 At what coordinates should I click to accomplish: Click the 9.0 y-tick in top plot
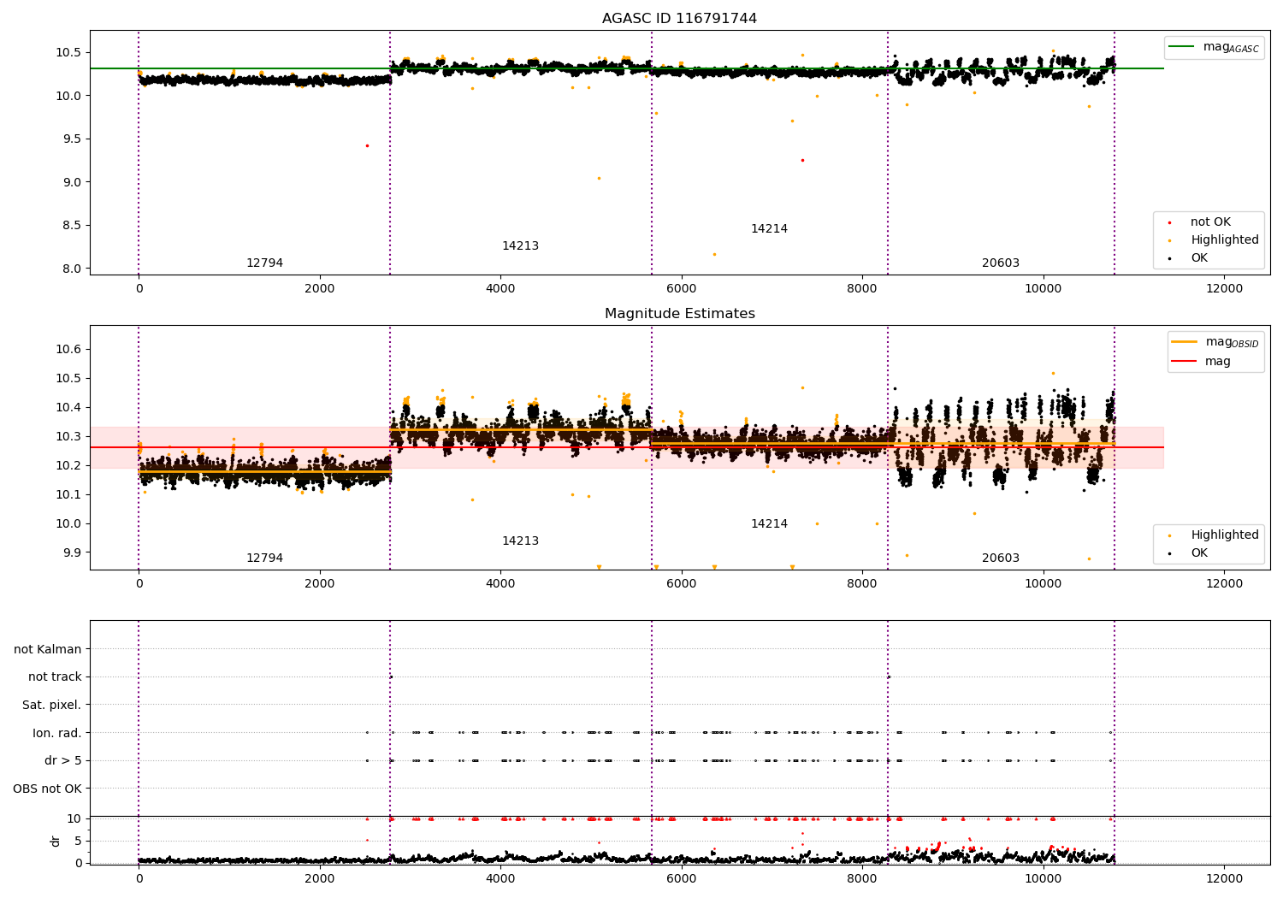coord(71,182)
